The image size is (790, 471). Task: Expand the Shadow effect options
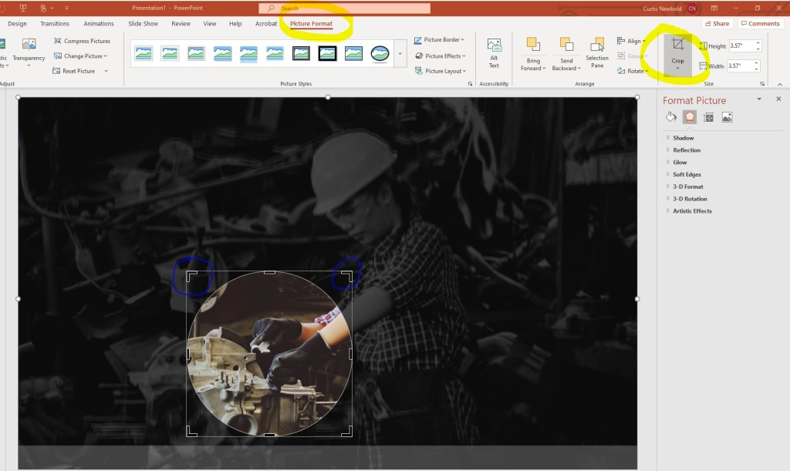pyautogui.click(x=684, y=137)
